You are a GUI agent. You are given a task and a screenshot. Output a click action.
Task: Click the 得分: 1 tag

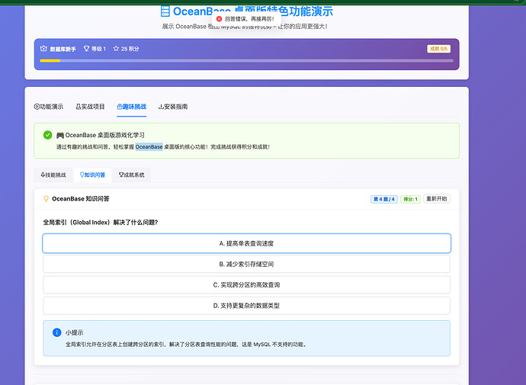coord(410,199)
